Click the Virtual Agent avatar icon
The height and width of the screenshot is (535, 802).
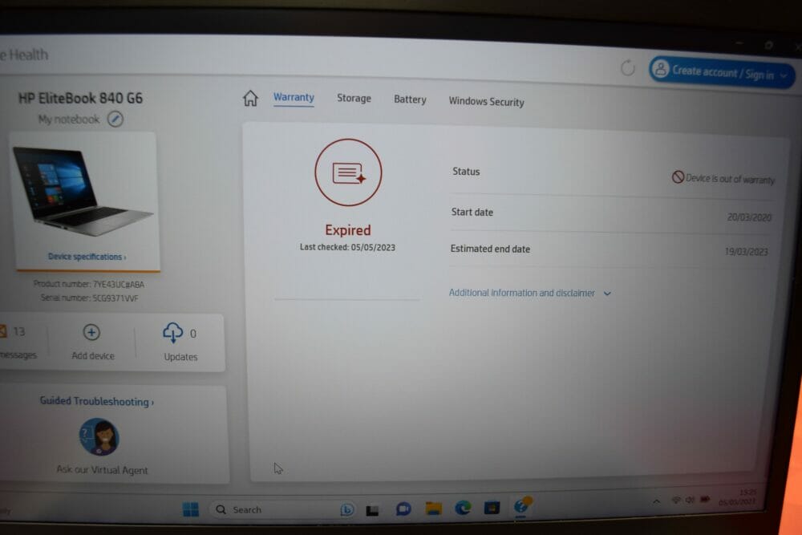coord(99,437)
